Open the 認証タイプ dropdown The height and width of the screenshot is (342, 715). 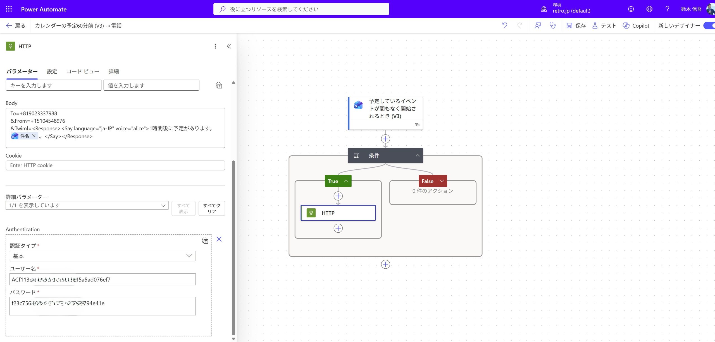[102, 256]
